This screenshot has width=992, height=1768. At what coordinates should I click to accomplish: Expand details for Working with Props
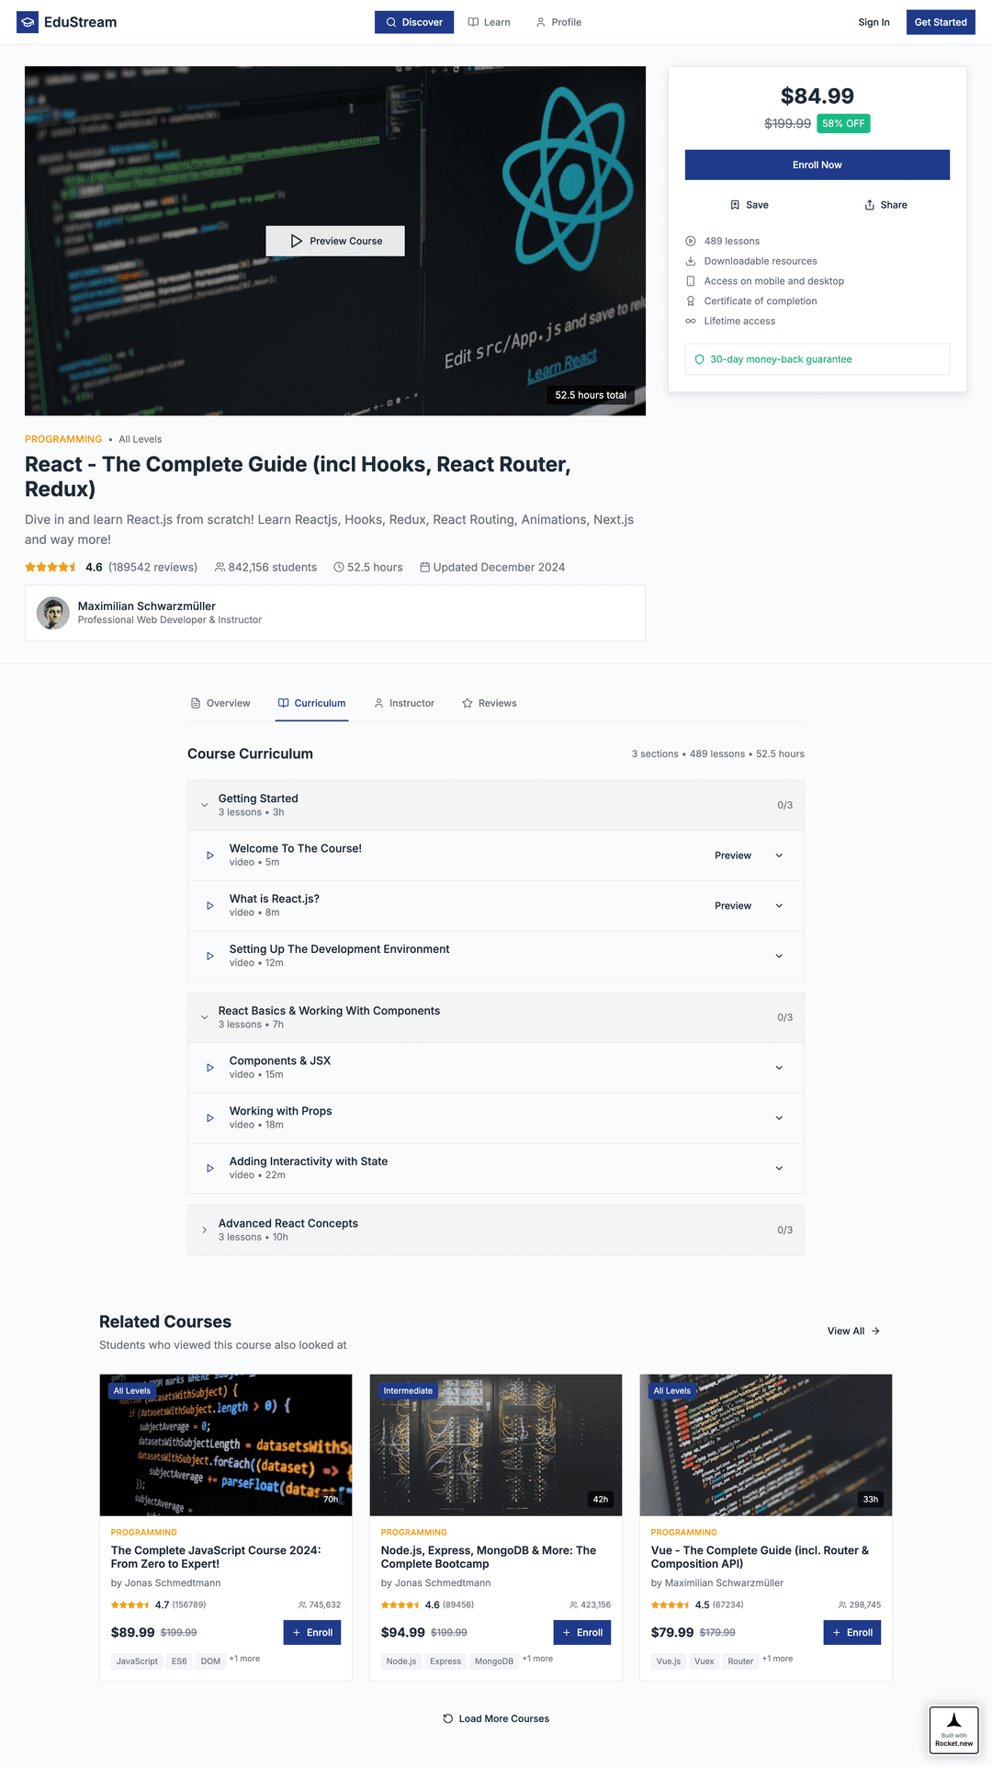[x=779, y=1117]
